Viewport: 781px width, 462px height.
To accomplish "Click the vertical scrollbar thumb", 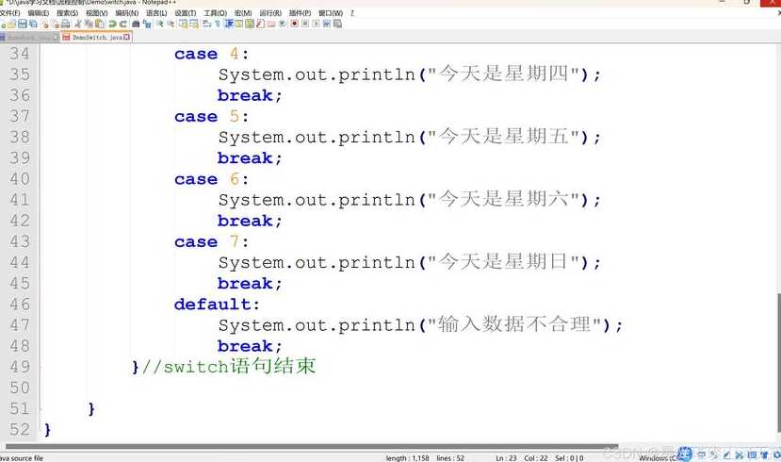I will click(778, 364).
